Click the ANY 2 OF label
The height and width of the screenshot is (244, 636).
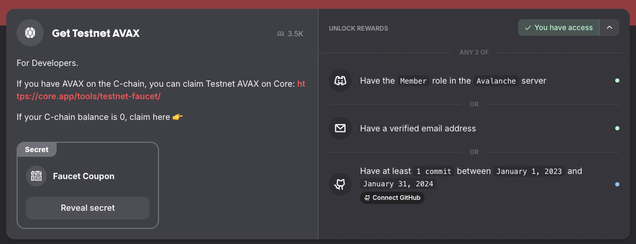pos(474,52)
